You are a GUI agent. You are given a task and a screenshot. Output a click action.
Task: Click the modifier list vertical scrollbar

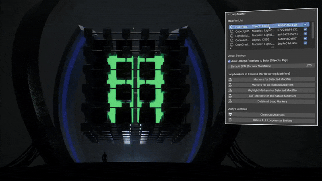[x=313, y=30]
